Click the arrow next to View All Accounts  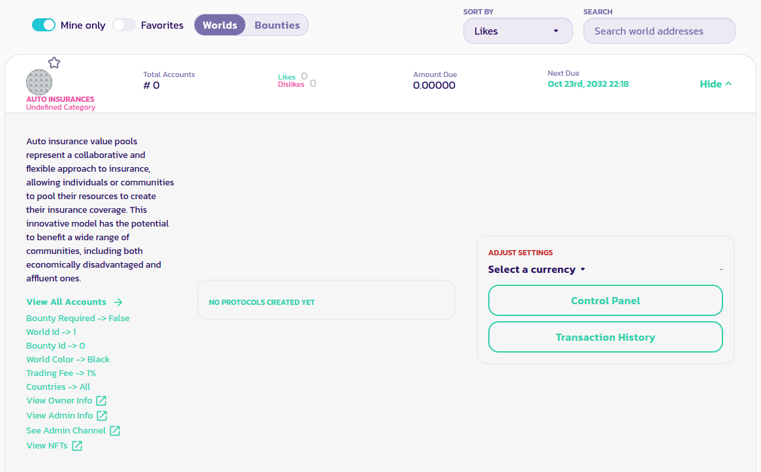tap(118, 302)
